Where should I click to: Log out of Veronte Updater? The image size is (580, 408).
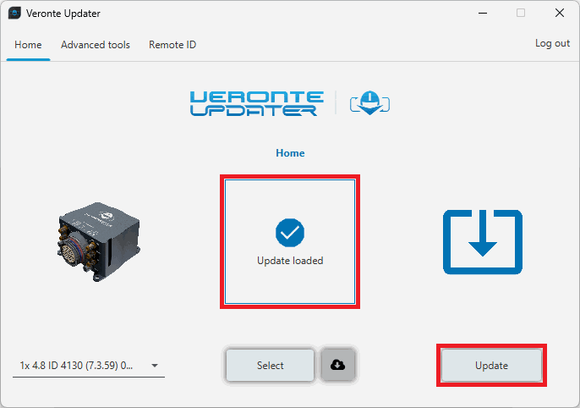click(x=552, y=43)
